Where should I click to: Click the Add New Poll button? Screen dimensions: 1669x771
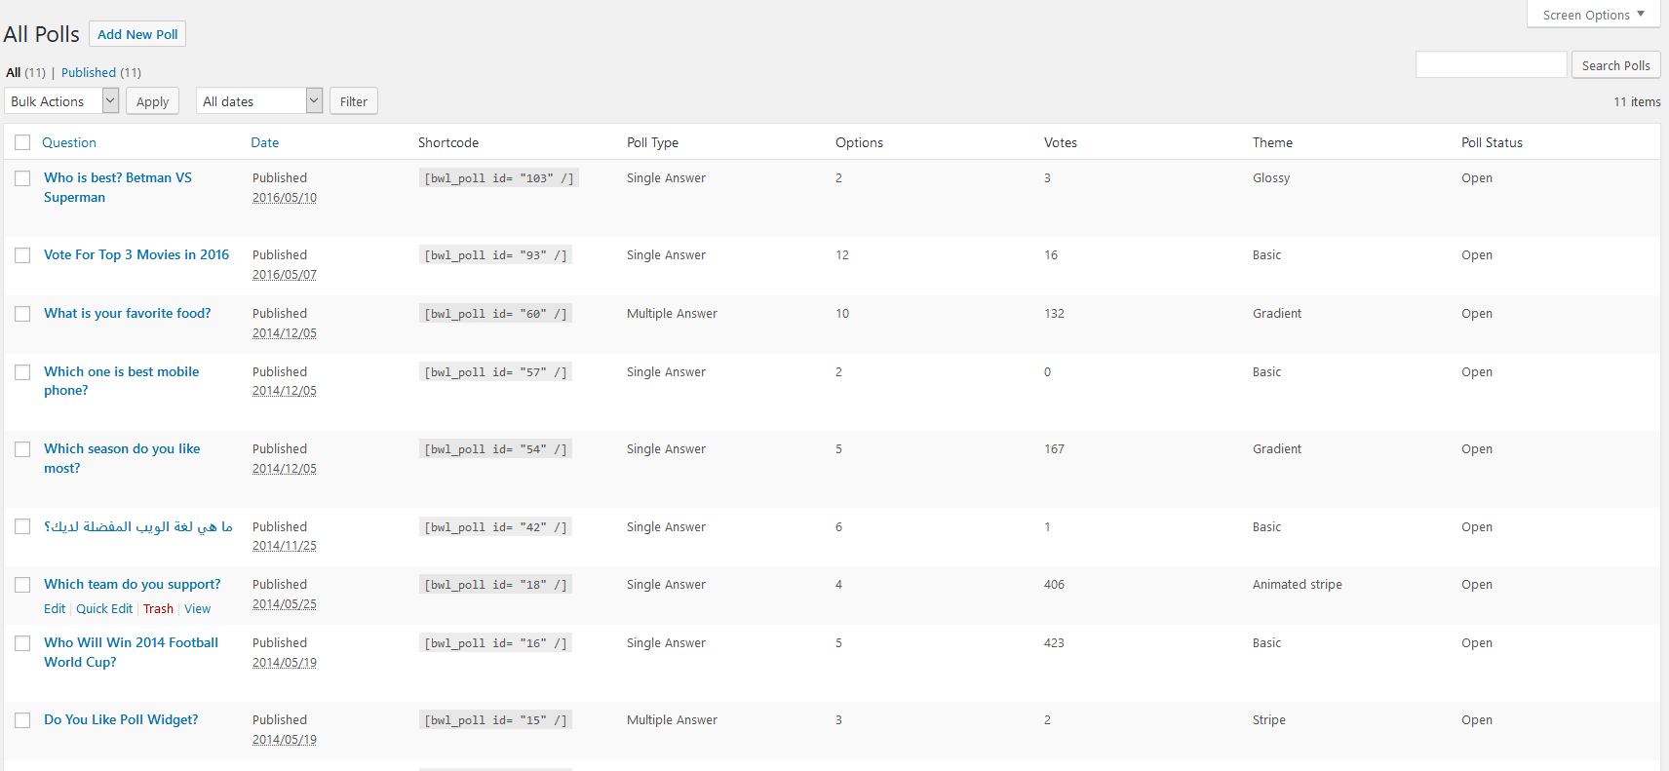(x=137, y=34)
